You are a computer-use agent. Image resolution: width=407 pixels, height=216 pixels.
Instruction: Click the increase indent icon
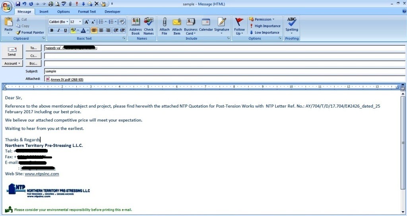[122, 30]
